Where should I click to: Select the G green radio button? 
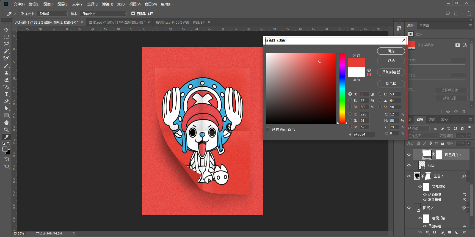click(x=350, y=120)
